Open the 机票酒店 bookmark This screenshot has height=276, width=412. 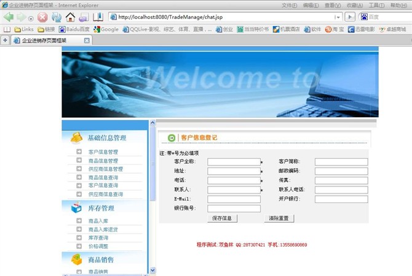point(286,29)
